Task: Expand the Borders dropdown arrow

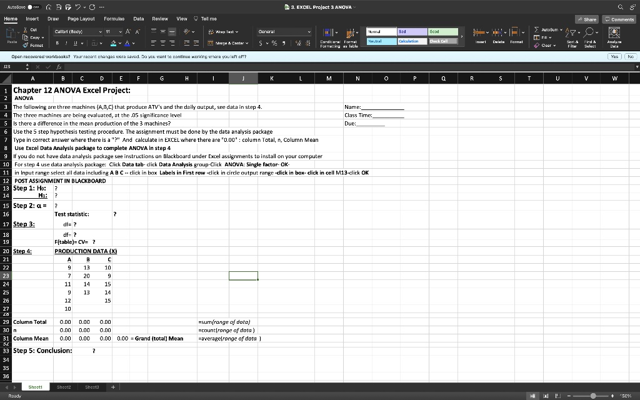Action: (x=101, y=43)
